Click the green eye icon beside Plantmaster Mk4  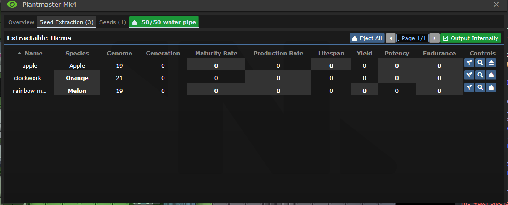[x=12, y=5]
